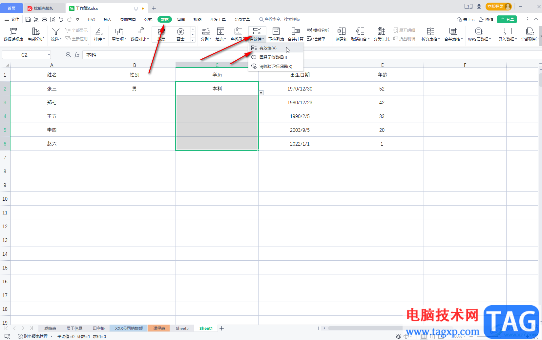Viewport: 542px width, 340px height.
Task: Switch to the 开始 ribbon tab
Action: coord(91,20)
